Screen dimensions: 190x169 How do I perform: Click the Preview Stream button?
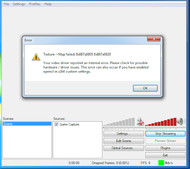[x=166, y=141]
